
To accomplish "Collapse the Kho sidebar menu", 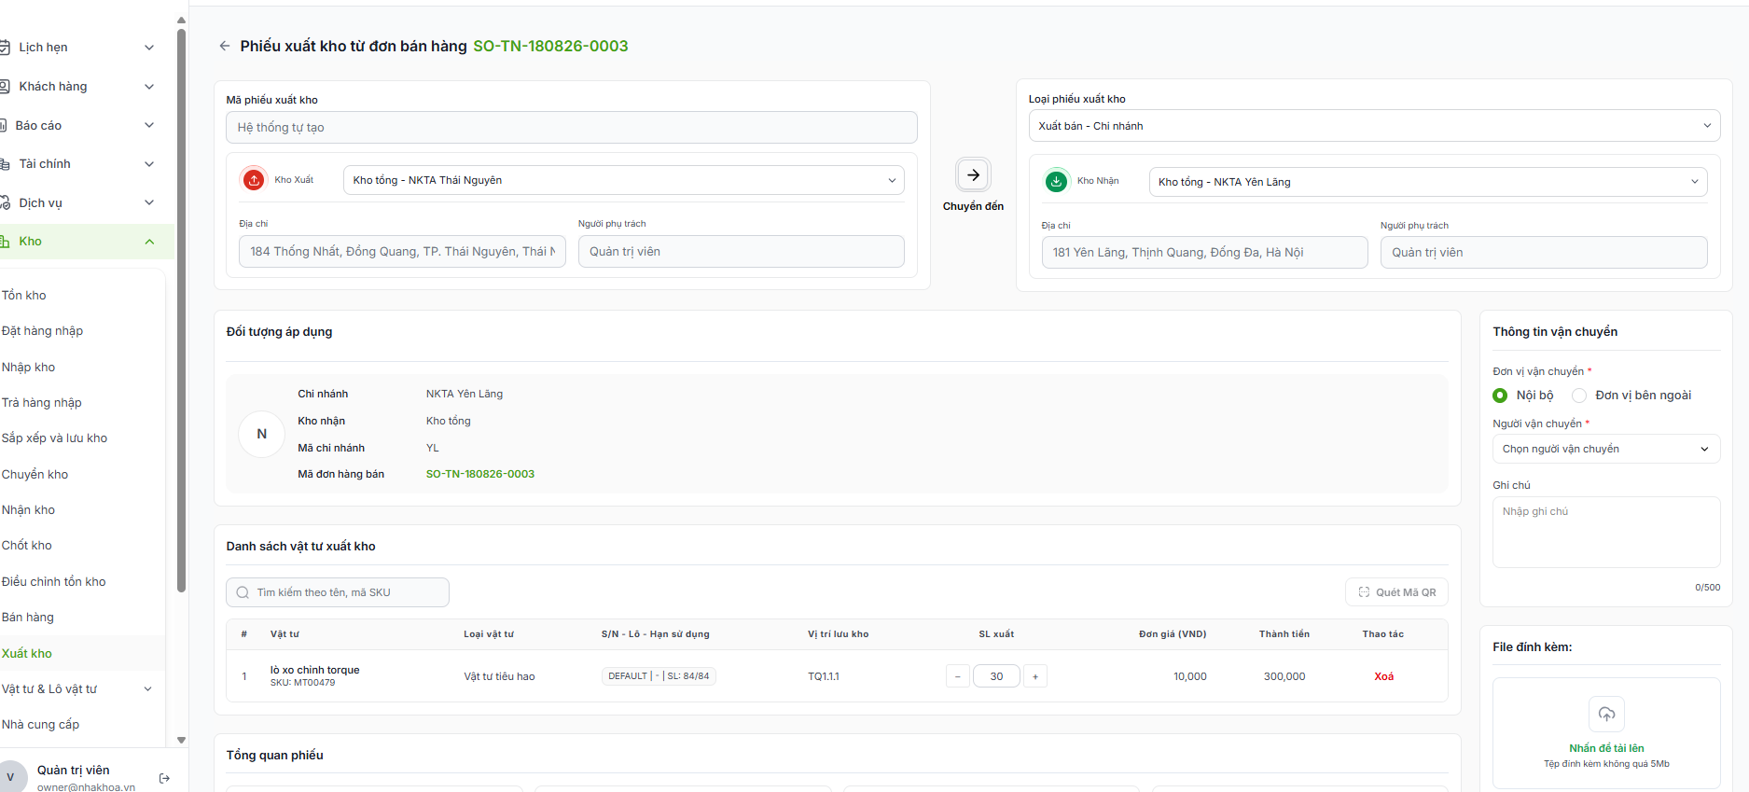I will point(149,242).
